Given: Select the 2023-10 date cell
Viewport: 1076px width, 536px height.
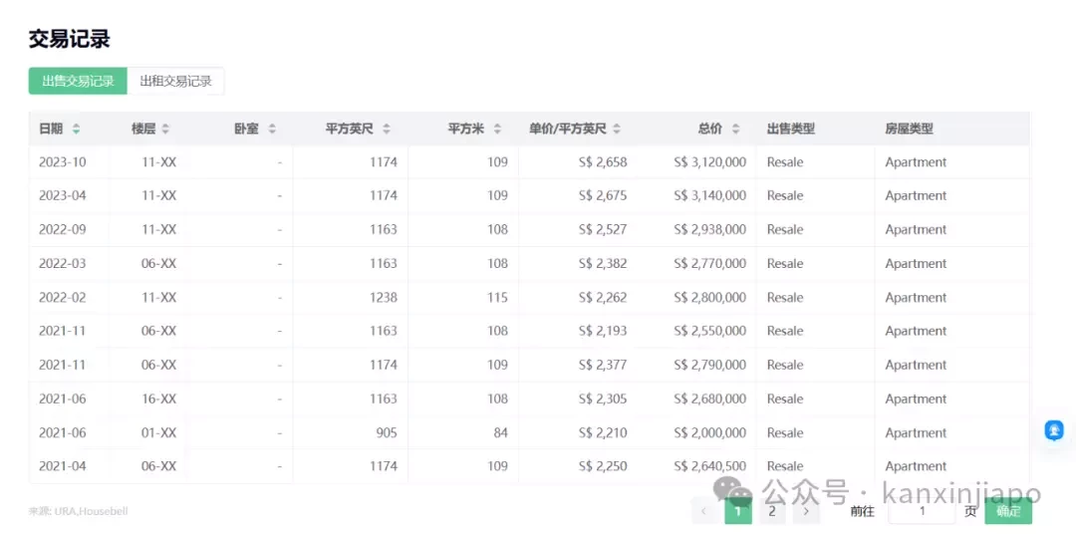Looking at the screenshot, I should tap(63, 162).
